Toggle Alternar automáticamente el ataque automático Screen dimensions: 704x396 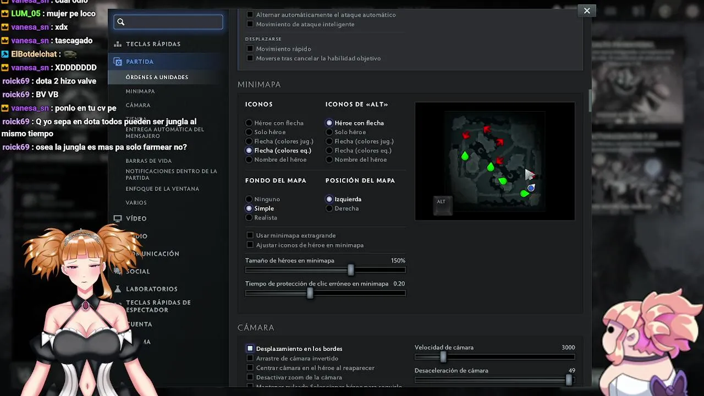coord(250,15)
